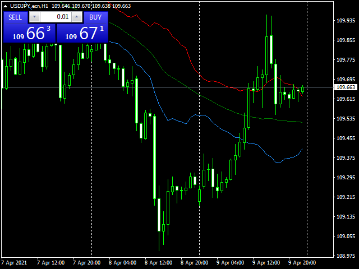Image resolution: width=359 pixels, height=269 pixels.
Task: Click the OHLC values in chart header
Action: point(91,6)
